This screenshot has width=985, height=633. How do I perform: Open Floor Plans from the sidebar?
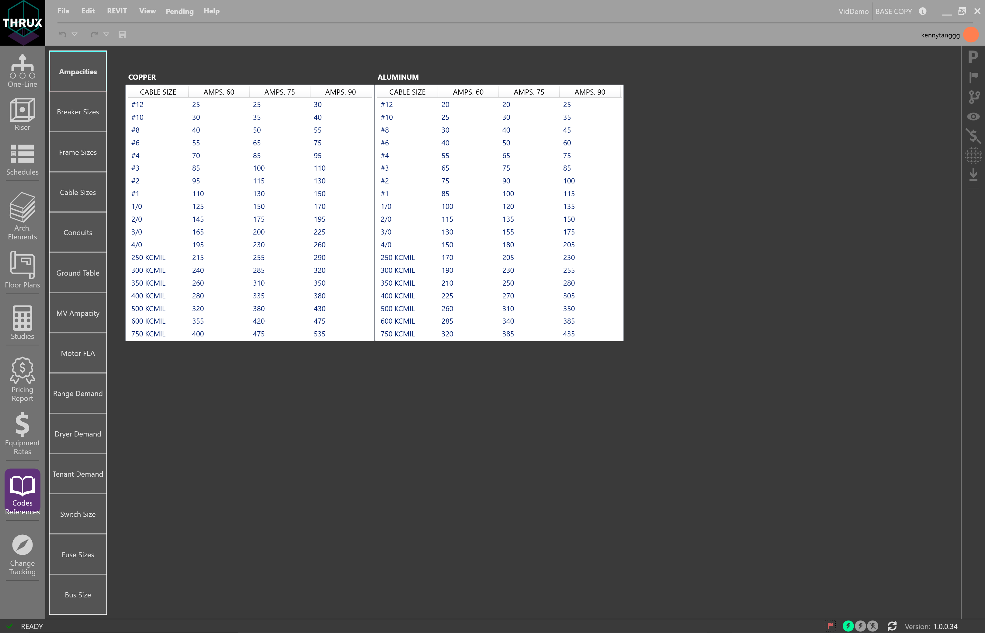coord(22,270)
